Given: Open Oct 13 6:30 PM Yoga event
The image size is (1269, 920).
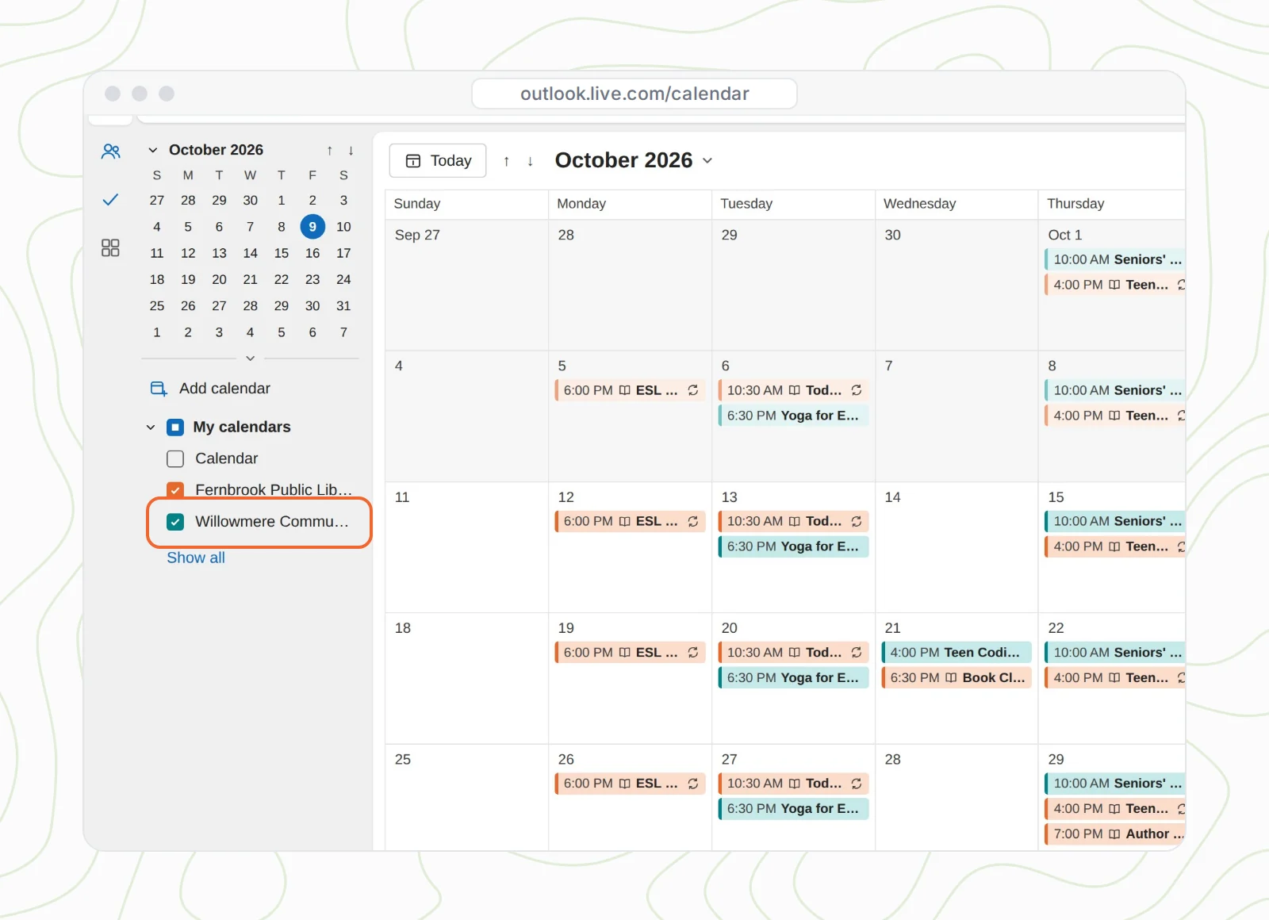Looking at the screenshot, I should pyautogui.click(x=793, y=546).
